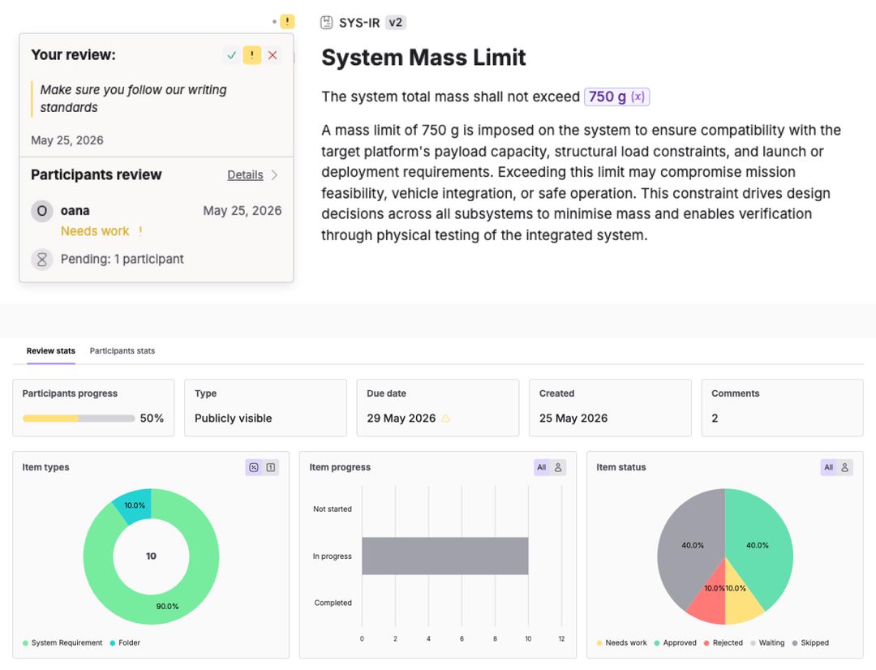Viewport: 876px width, 670px height.
Task: Click Waiting legend entry
Action: (767, 642)
